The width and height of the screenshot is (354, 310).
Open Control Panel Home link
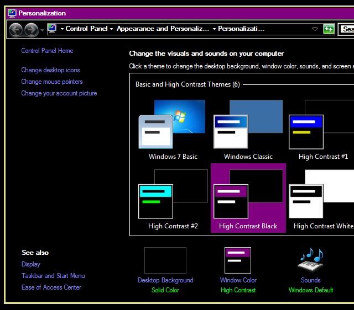click(47, 51)
